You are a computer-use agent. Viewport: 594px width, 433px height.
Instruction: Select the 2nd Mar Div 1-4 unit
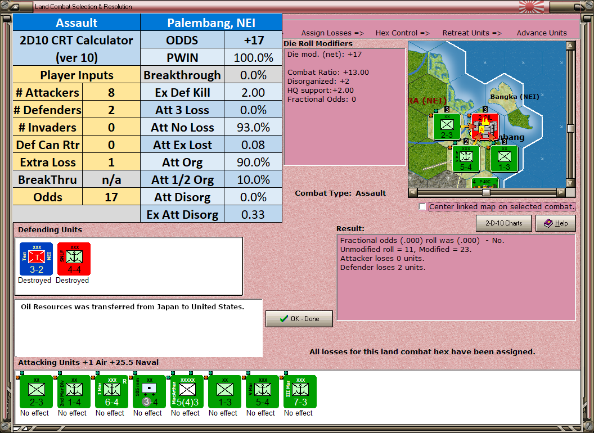coord(74,392)
